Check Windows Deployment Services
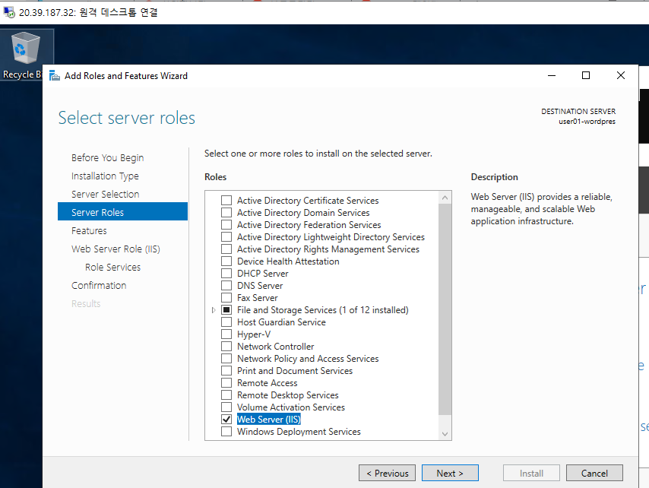 click(226, 431)
